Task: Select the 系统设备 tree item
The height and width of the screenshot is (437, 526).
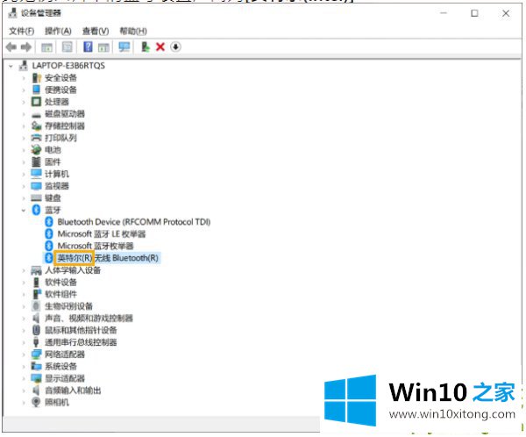Action: tap(60, 366)
